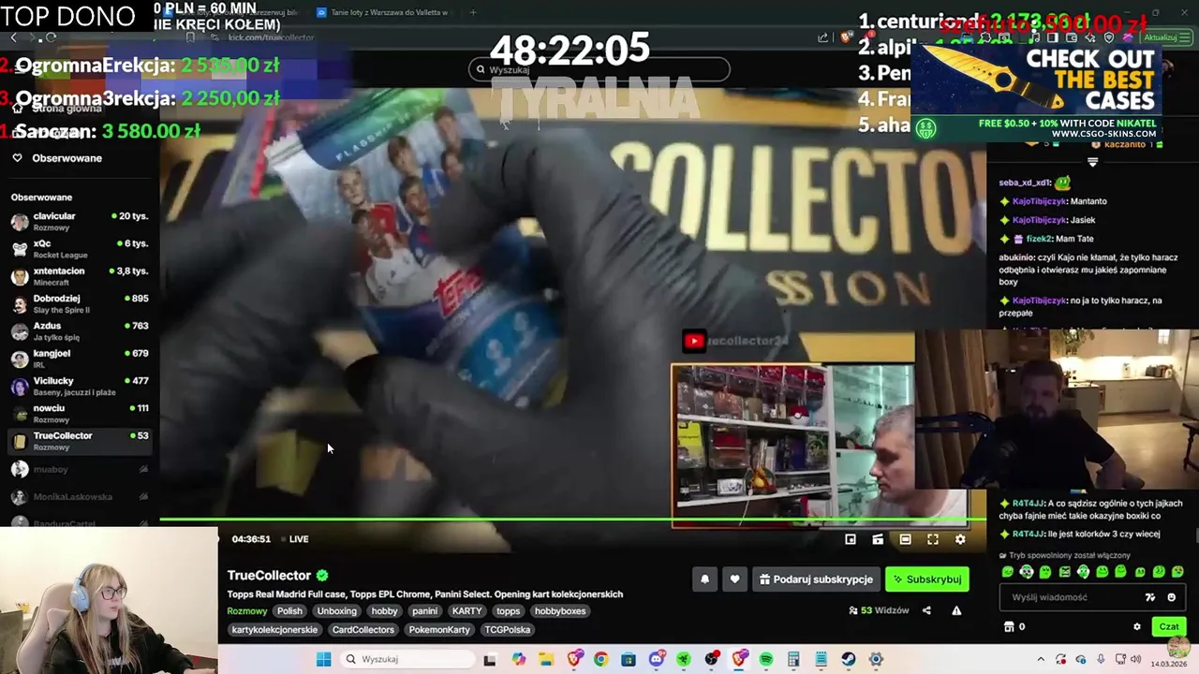Send message with Czat button
Screen dimensions: 1199x674
(x=1169, y=627)
